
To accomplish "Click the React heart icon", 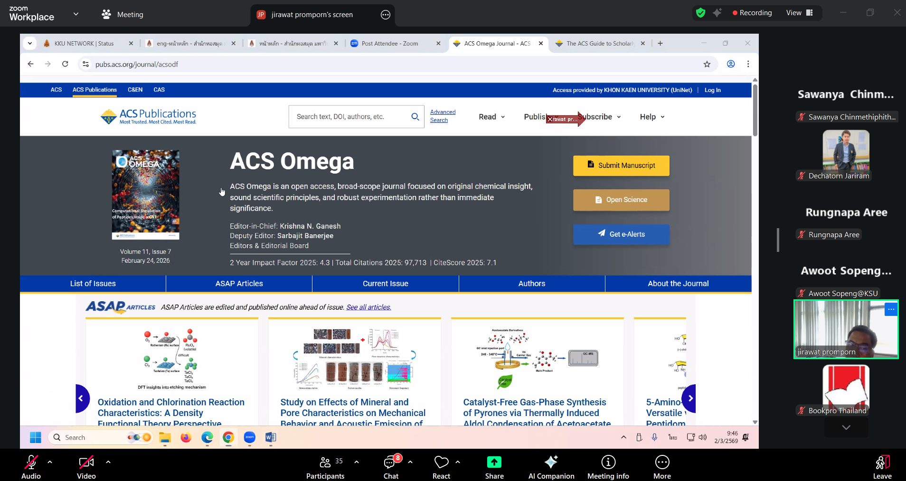I will click(x=441, y=462).
